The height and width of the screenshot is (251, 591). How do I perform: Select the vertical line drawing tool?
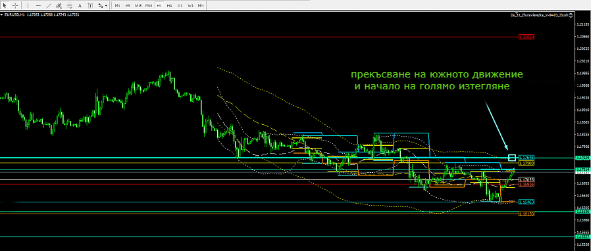(28, 6)
